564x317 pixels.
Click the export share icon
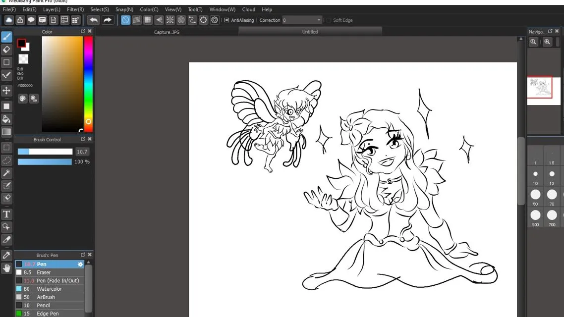[20, 20]
